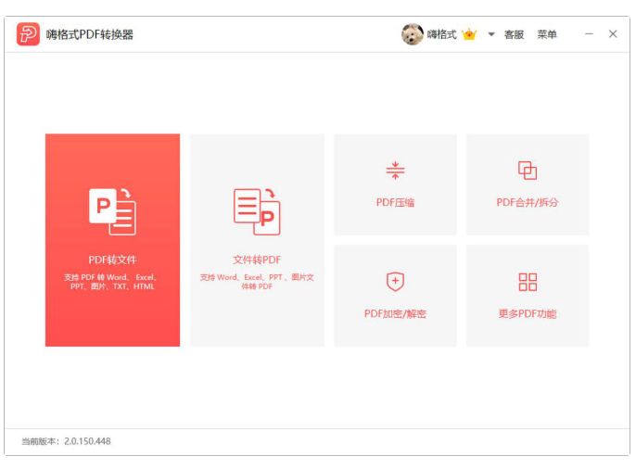Click the 嗨格式 username text
This screenshot has width=636, height=469.
(x=441, y=34)
